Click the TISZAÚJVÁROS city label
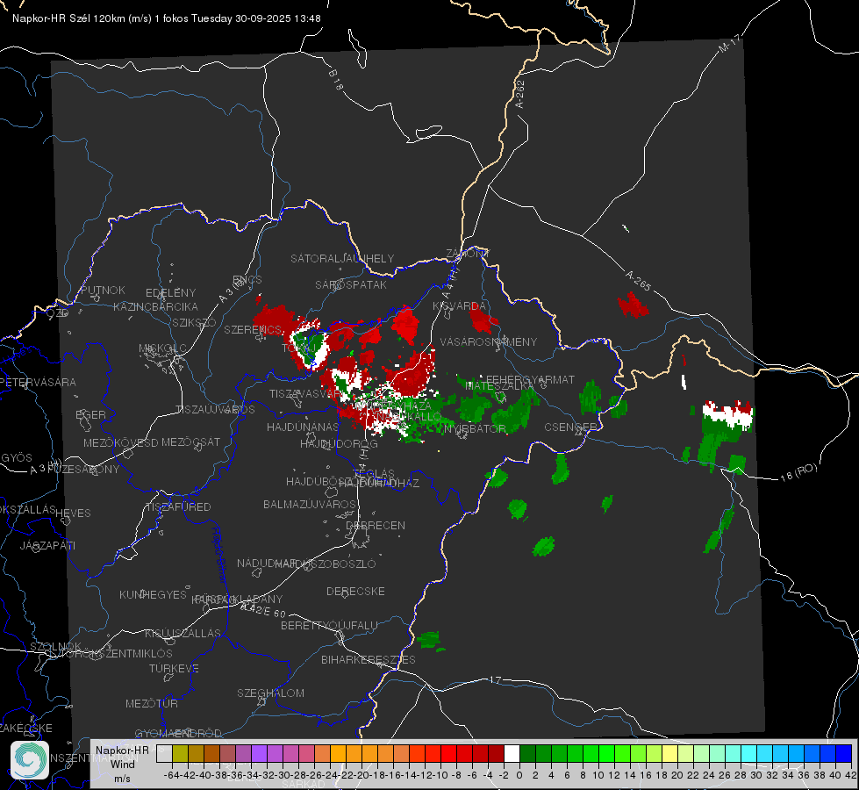 point(215,410)
